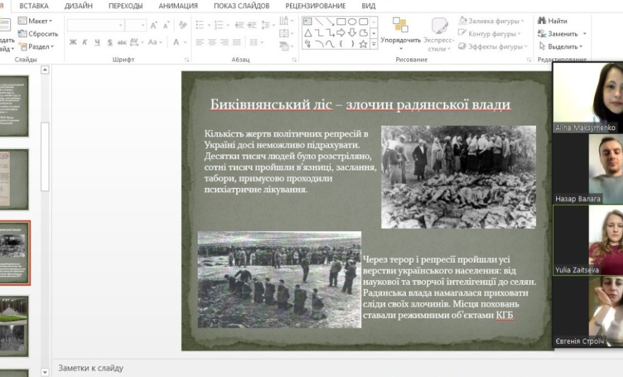
Task: Select the Italic formatting icon
Action: pyautogui.click(x=85, y=42)
